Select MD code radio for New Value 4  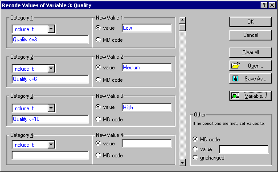coord(98,155)
